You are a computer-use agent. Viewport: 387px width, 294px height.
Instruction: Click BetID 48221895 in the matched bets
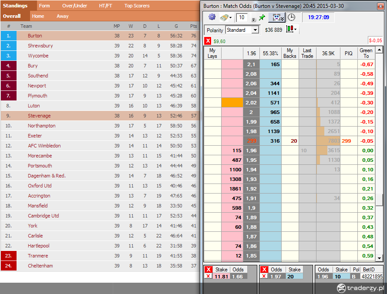(372, 277)
